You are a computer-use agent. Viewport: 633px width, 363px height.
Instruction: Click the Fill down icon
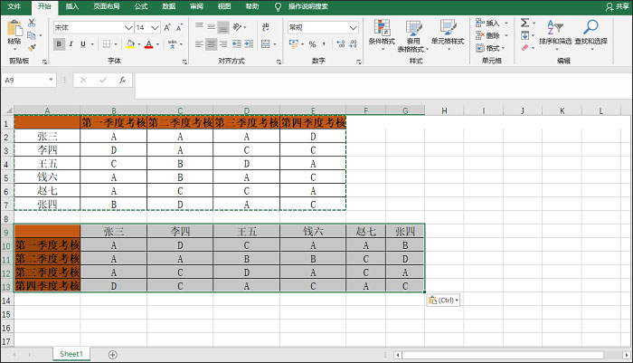(x=524, y=35)
